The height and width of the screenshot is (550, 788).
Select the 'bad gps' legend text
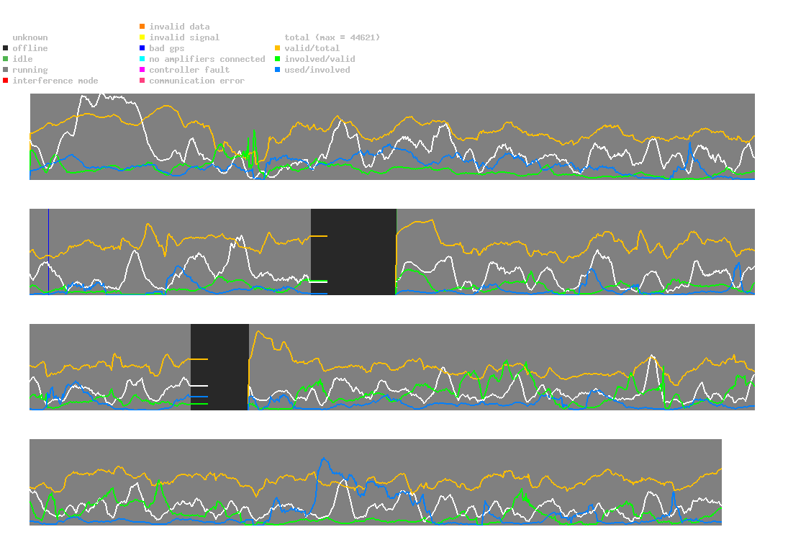coord(167,48)
